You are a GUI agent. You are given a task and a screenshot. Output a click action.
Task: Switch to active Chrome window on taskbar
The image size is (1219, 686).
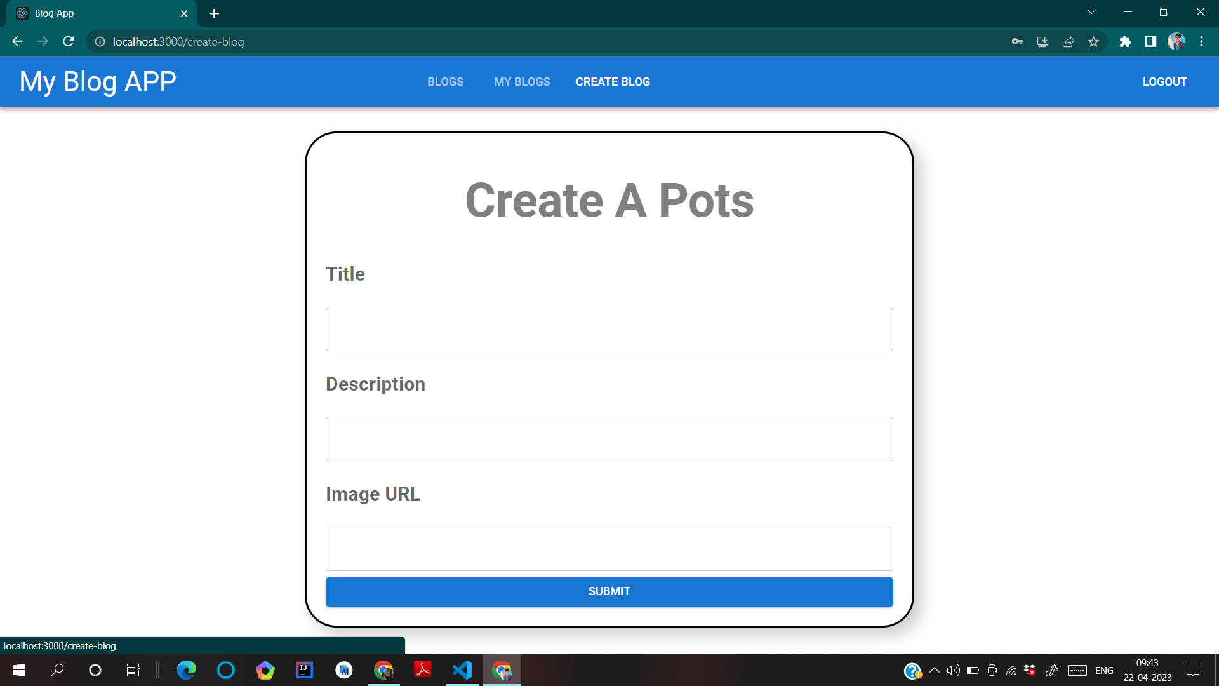[502, 670]
